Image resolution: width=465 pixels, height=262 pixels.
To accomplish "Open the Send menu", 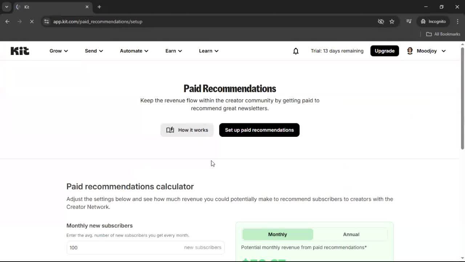I will point(93,51).
